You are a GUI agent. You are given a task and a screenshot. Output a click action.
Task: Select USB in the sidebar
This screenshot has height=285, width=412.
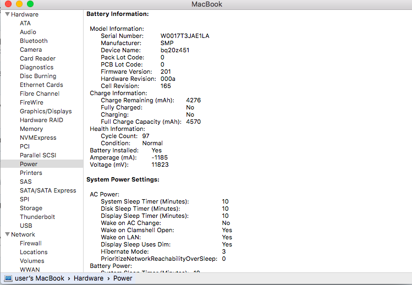click(x=26, y=226)
